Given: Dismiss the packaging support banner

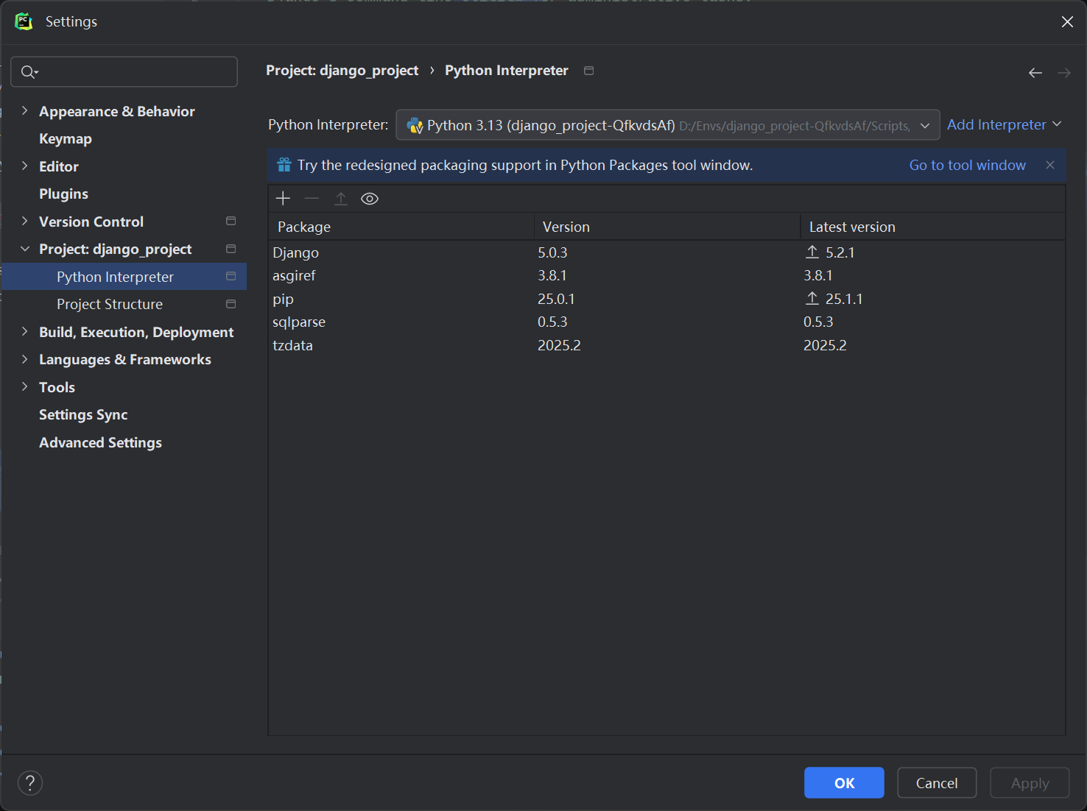Looking at the screenshot, I should tap(1050, 165).
